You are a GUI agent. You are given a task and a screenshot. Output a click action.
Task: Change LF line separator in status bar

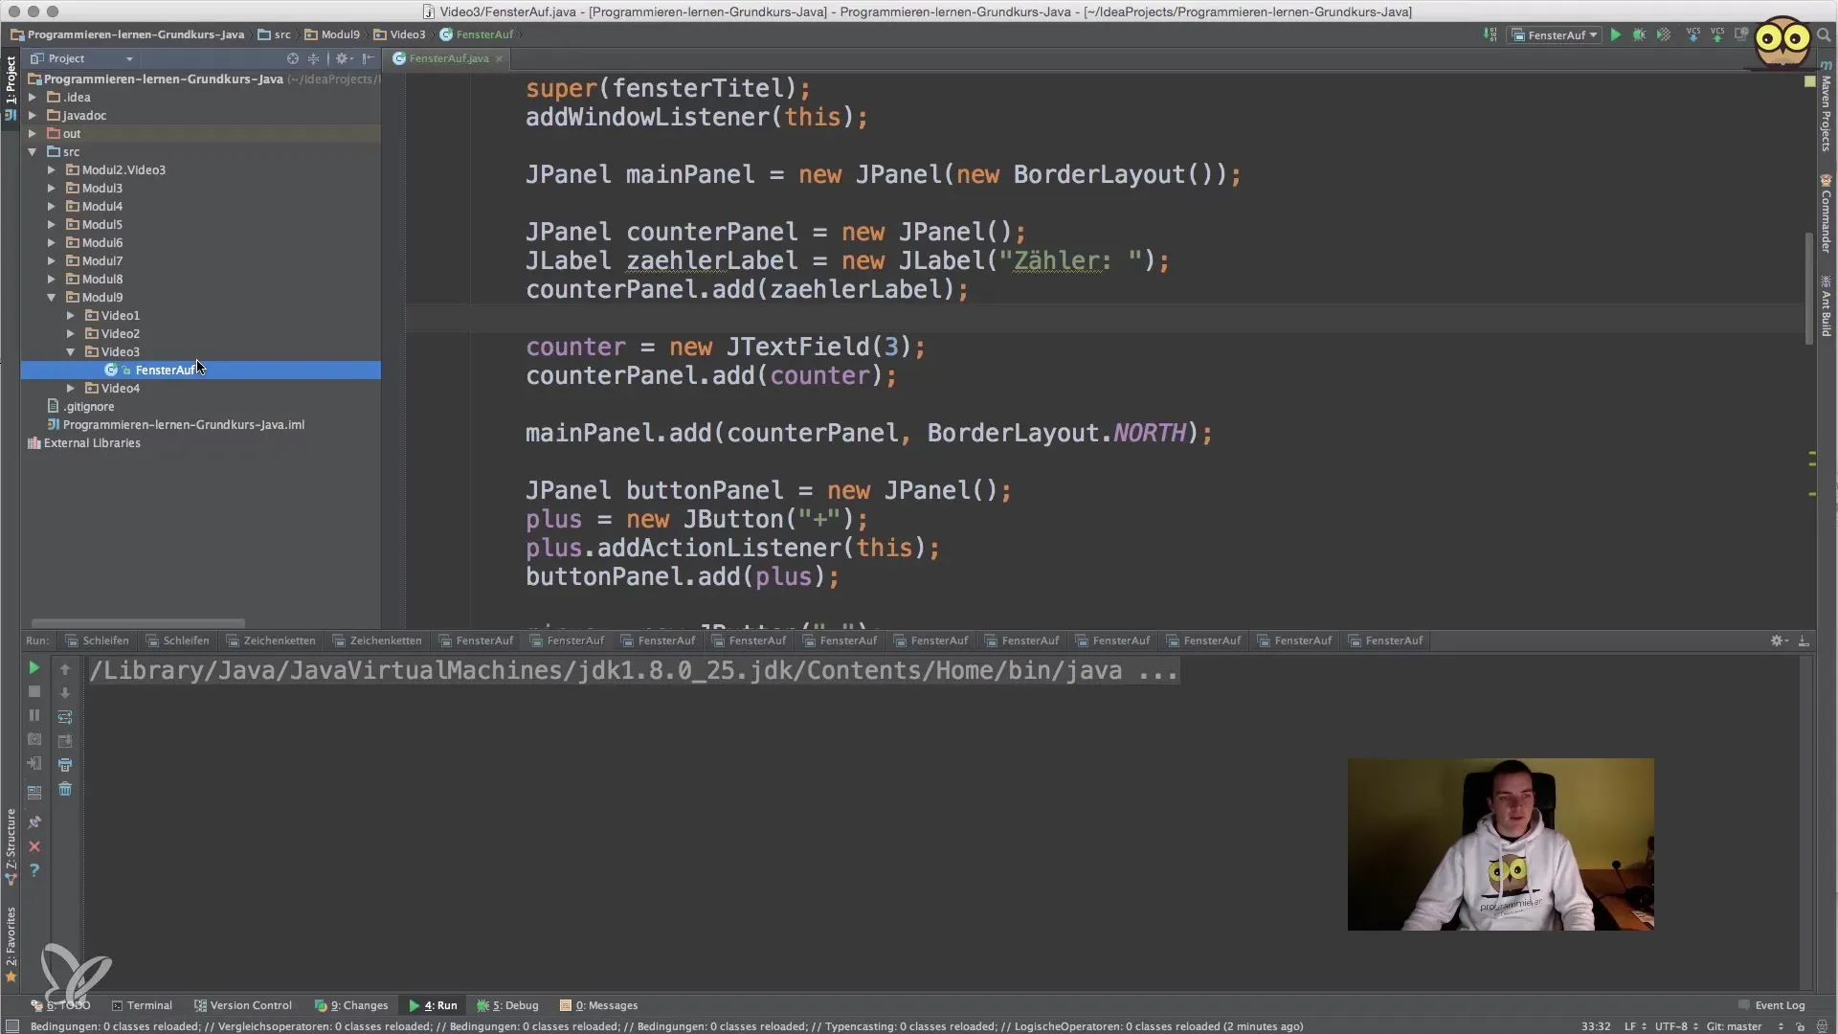pyautogui.click(x=1634, y=1026)
